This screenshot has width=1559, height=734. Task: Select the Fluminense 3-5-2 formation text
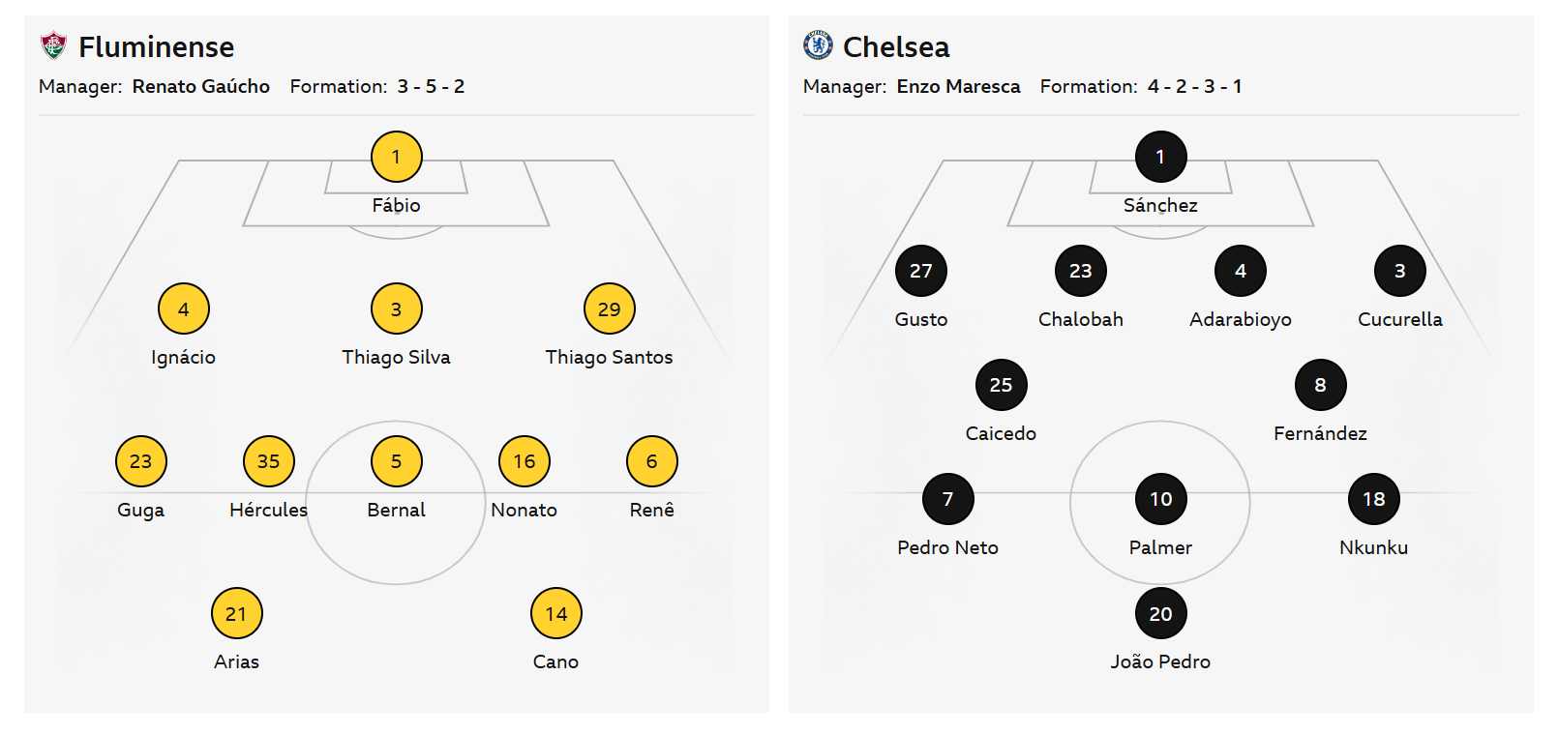(x=431, y=86)
